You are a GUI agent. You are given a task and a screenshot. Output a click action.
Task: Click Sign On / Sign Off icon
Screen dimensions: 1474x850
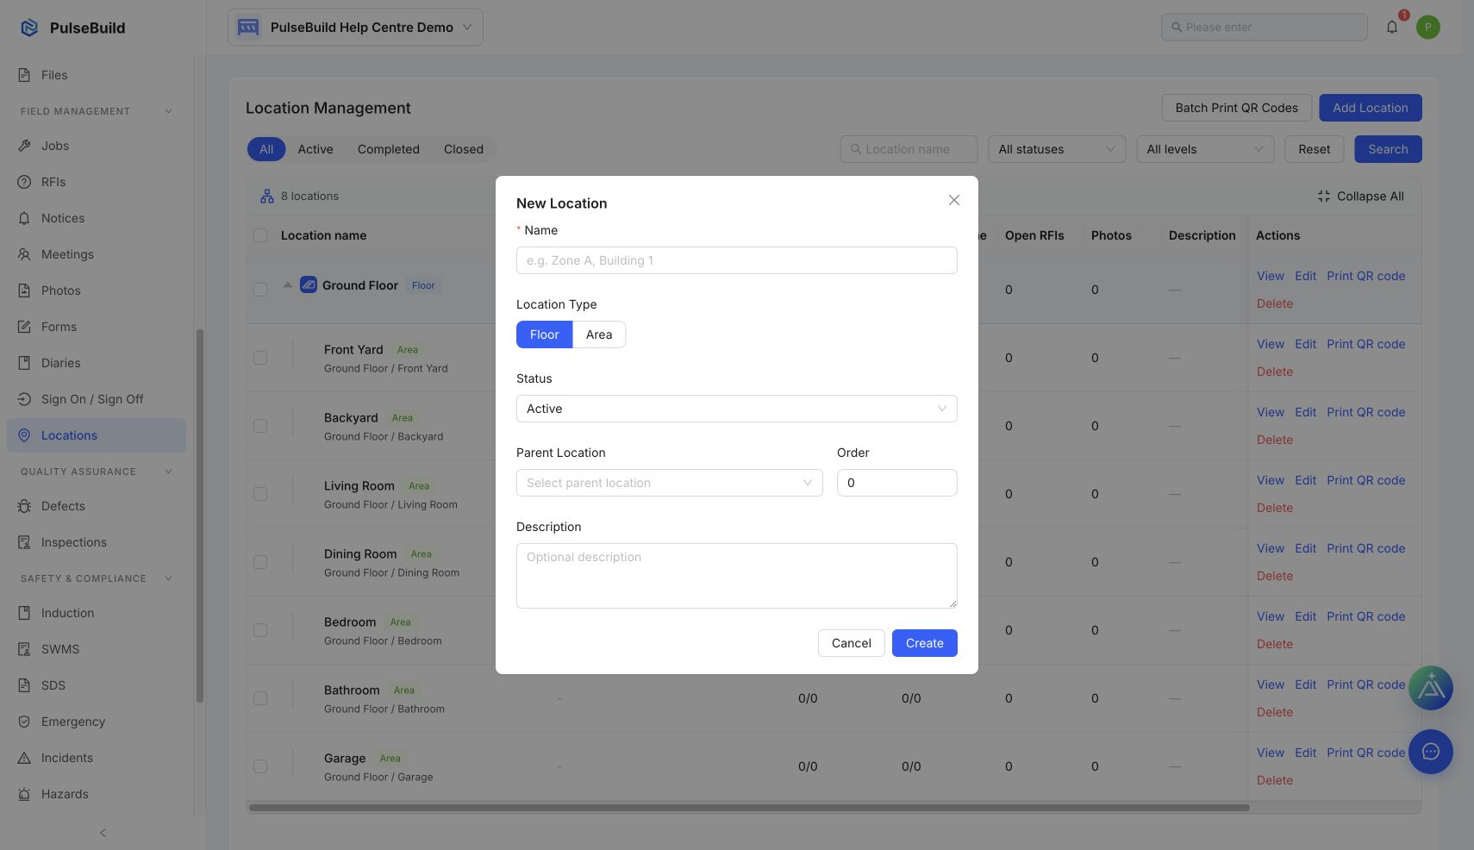pos(24,399)
